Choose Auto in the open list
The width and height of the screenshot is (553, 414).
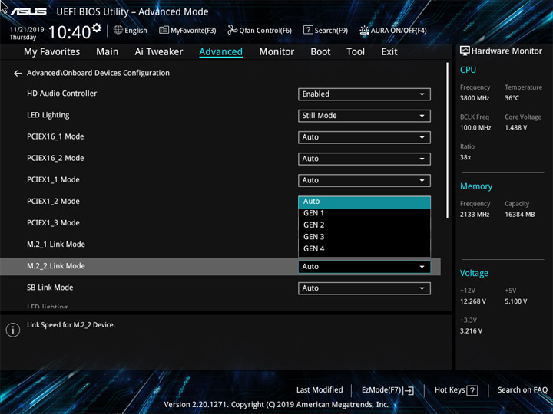pos(364,202)
